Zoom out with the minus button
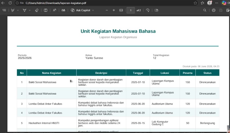 [x=107, y=10]
